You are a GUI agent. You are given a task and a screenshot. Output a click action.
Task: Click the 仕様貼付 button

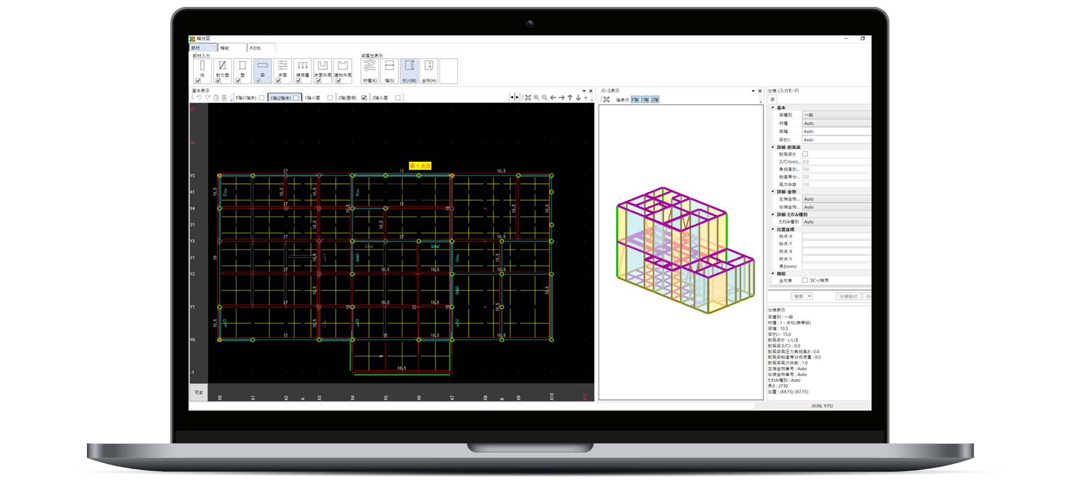tap(848, 296)
